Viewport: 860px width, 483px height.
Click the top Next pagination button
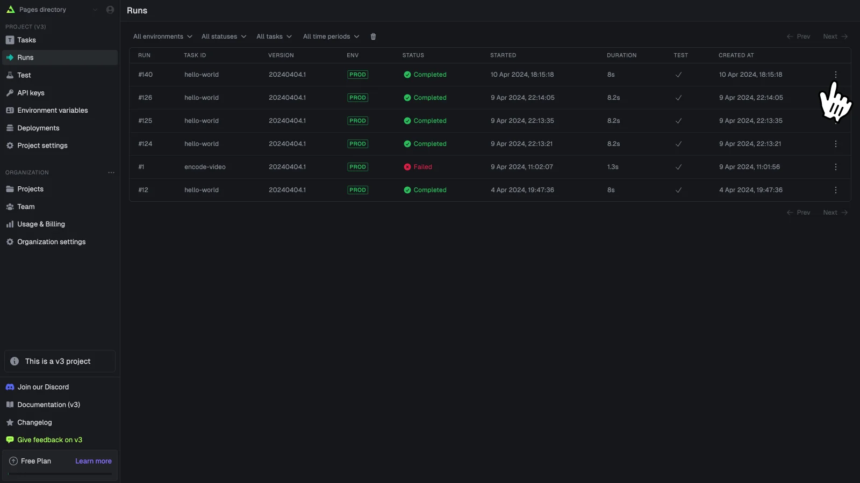pyautogui.click(x=835, y=36)
